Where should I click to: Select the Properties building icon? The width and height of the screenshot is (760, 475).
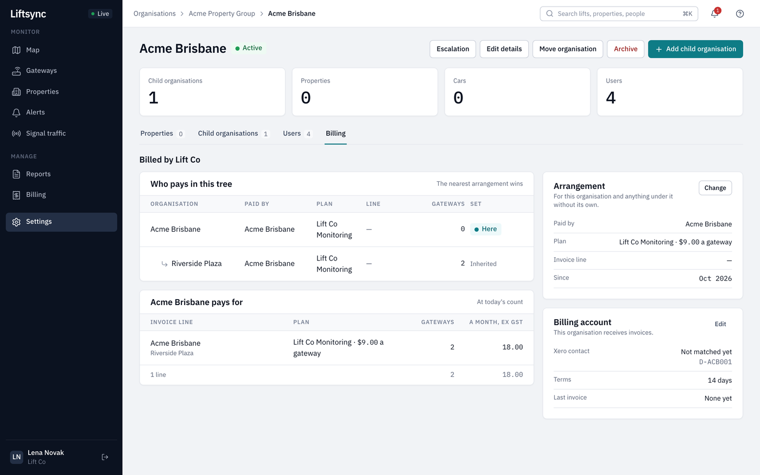[x=16, y=92]
